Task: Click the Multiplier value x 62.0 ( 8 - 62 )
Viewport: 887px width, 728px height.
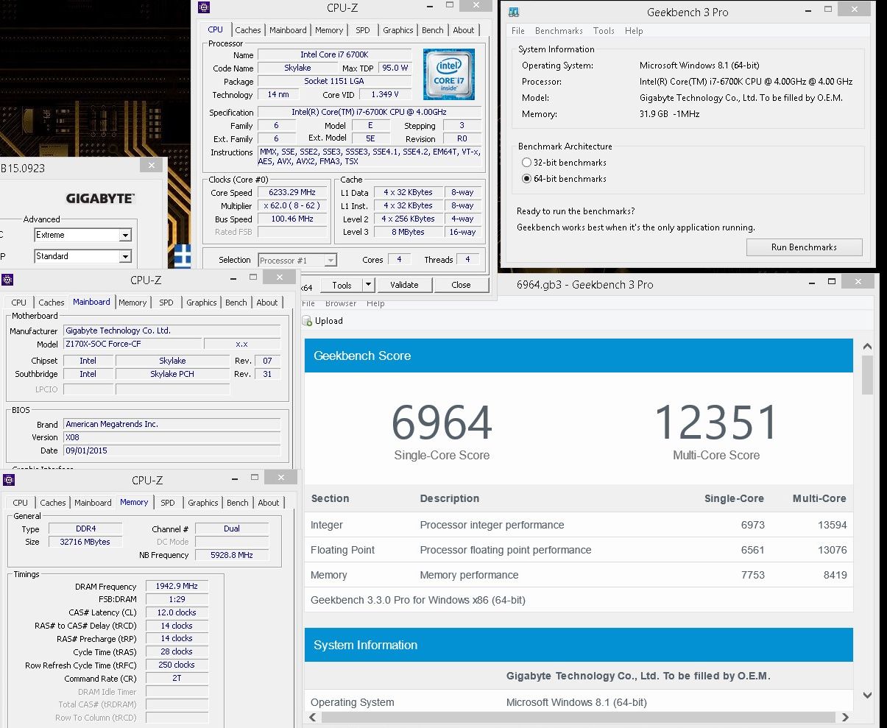Action: tap(292, 205)
